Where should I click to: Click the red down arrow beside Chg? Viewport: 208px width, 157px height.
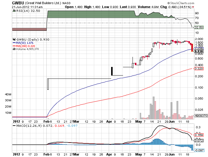tap(193, 7)
